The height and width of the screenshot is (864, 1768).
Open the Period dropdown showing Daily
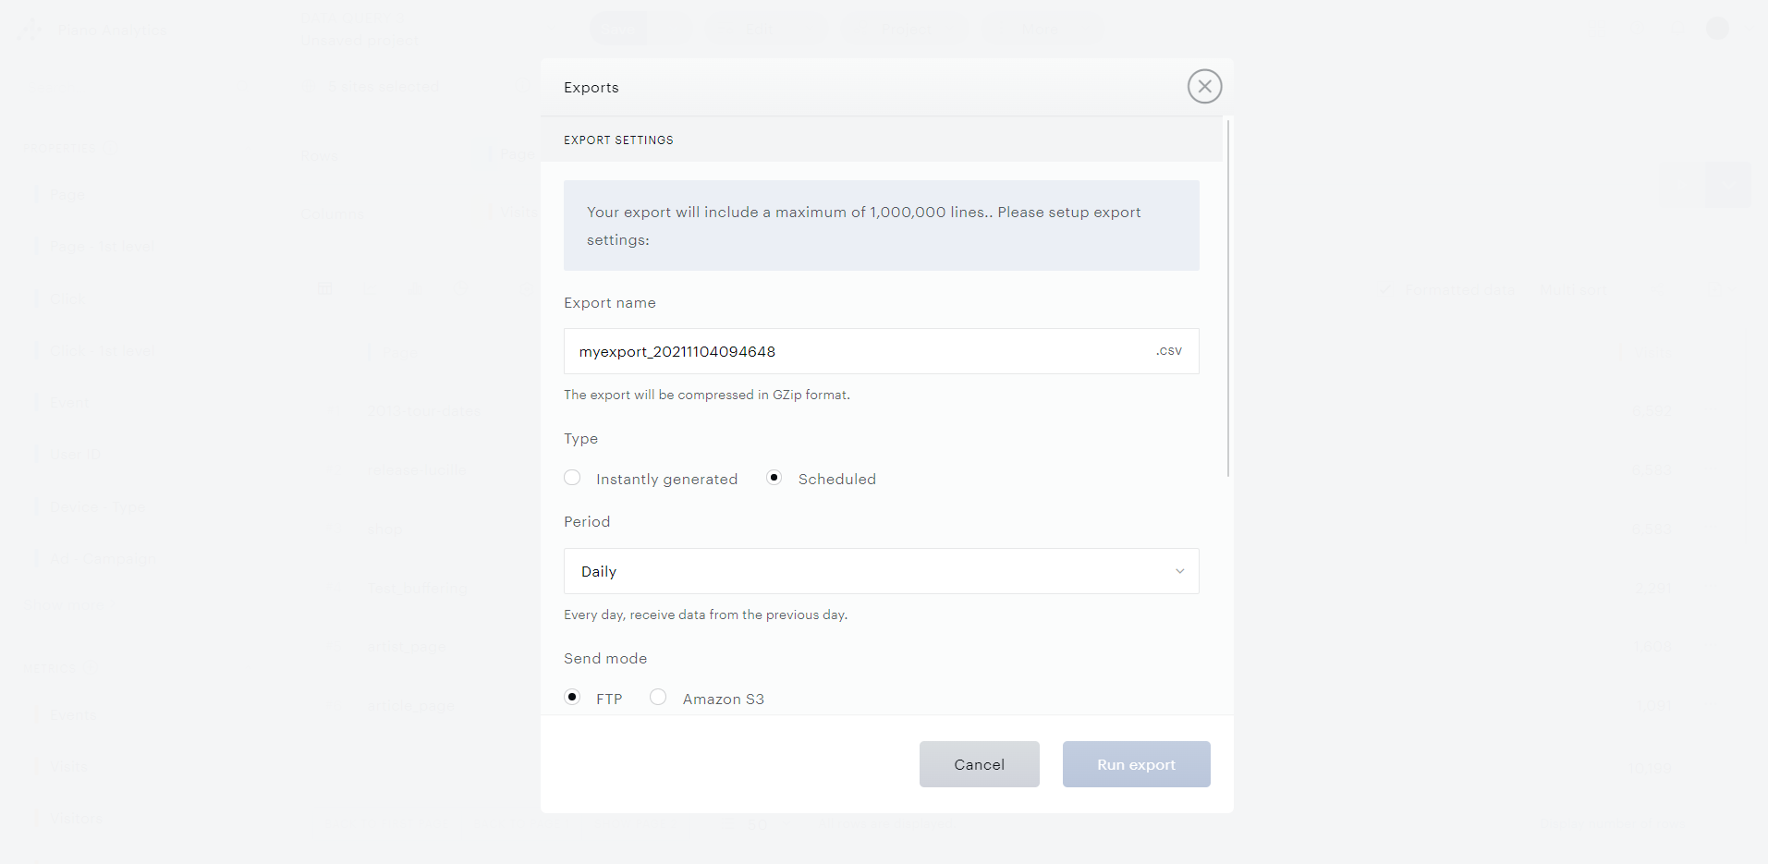tap(881, 571)
